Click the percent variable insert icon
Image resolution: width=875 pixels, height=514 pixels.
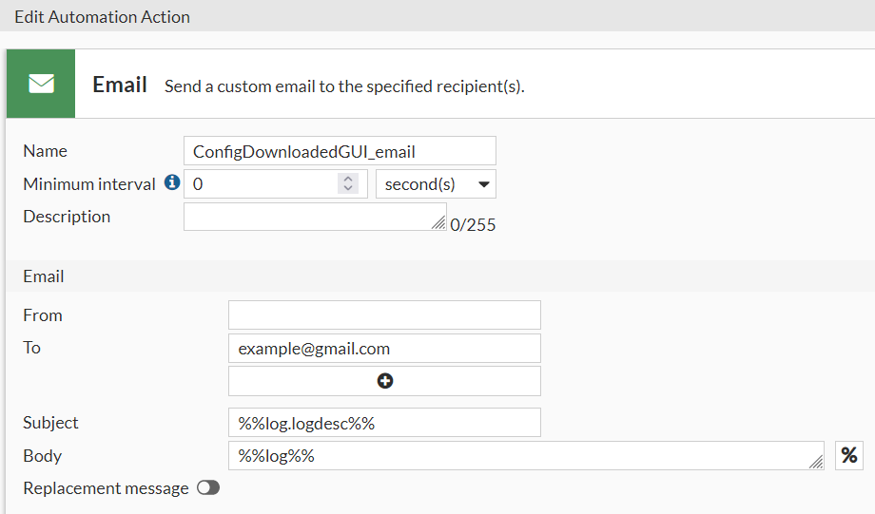coord(848,456)
